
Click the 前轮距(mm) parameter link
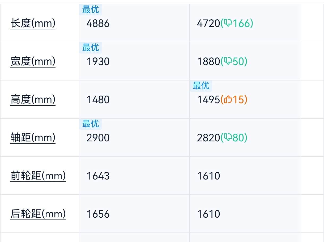tap(38, 176)
